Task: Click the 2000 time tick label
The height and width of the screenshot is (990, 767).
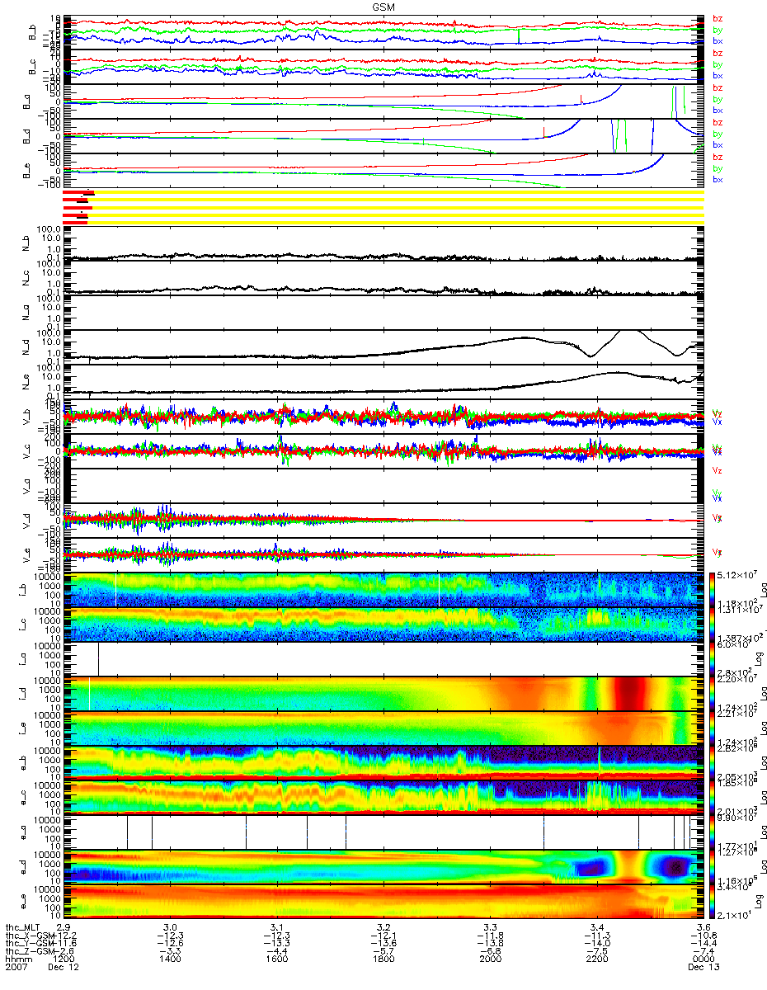Action: (490, 960)
